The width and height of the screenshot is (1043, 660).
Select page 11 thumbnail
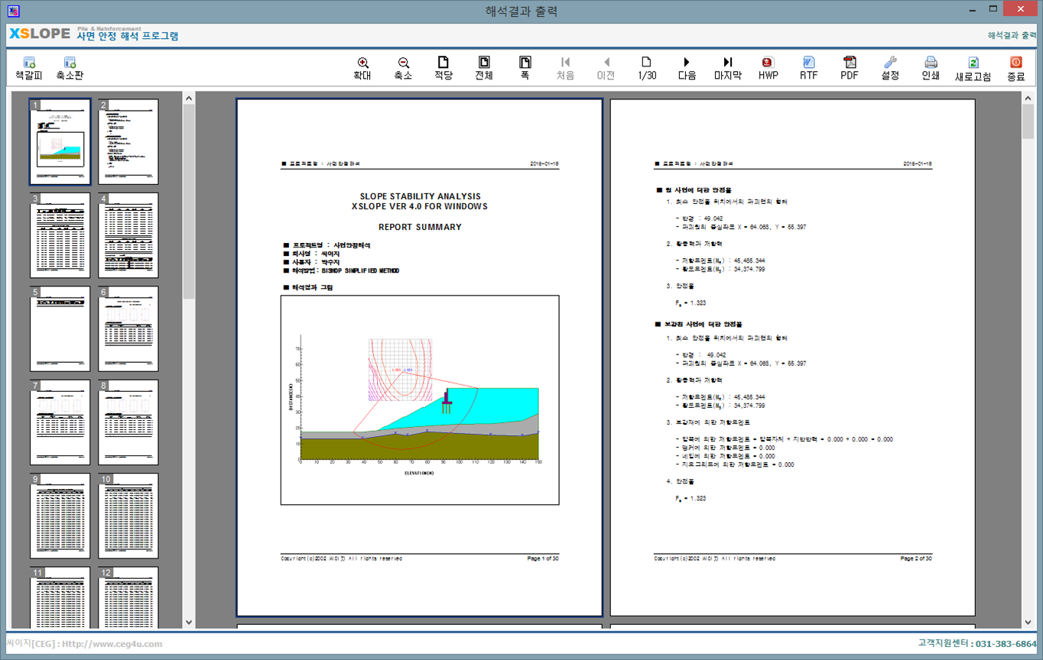pos(60,597)
